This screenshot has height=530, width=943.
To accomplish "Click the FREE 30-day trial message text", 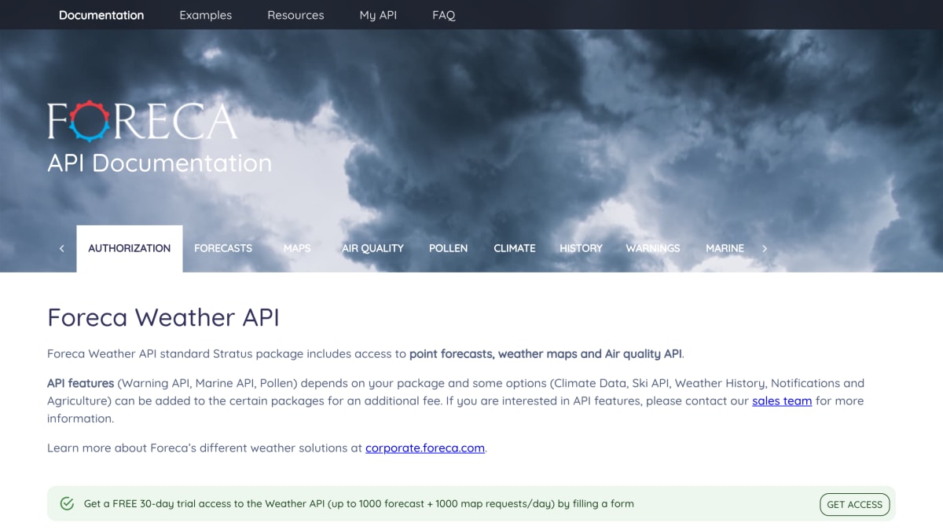I will click(x=358, y=503).
